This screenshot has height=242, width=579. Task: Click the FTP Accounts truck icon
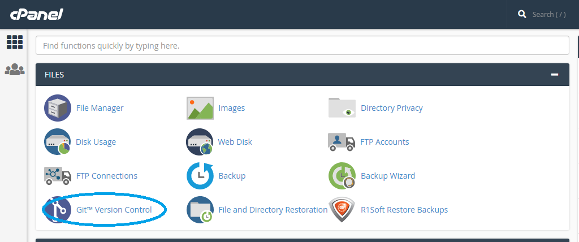click(342, 142)
